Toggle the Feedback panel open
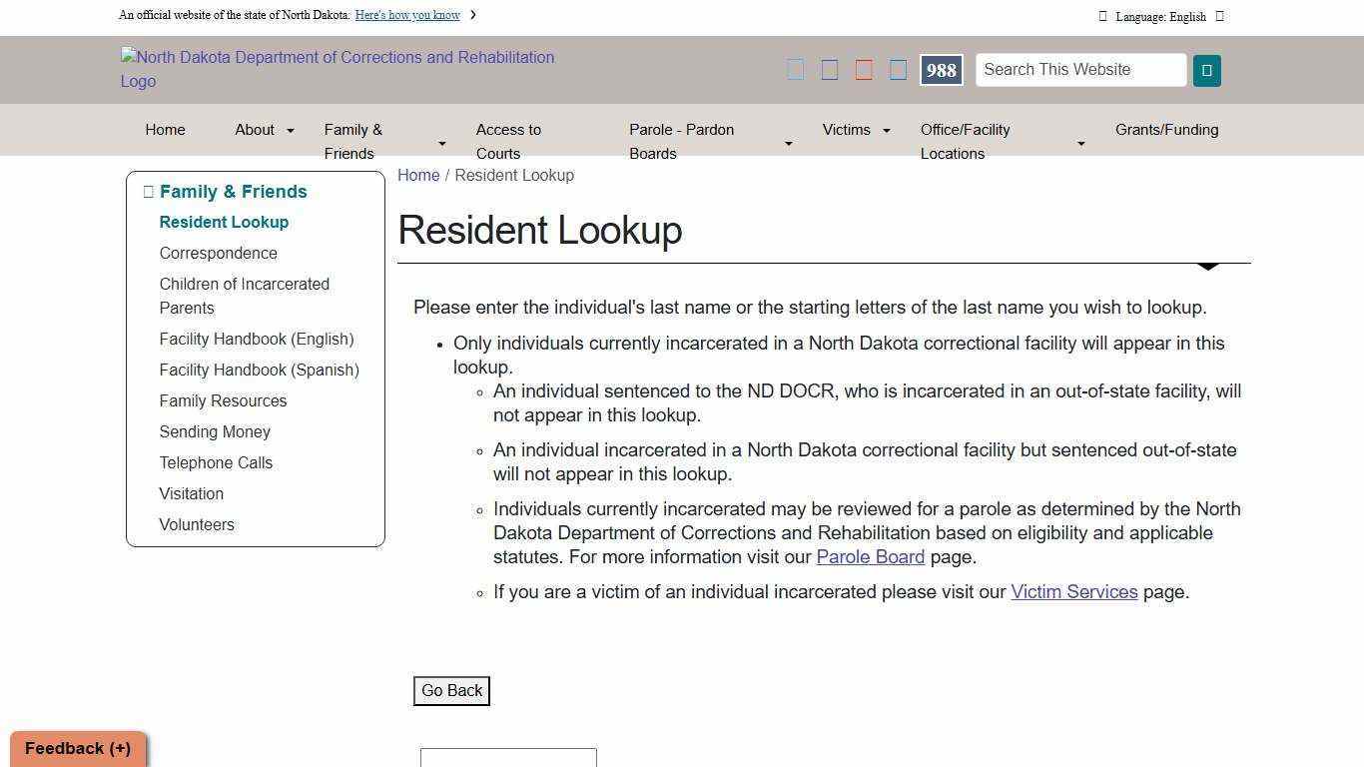 coord(76,748)
